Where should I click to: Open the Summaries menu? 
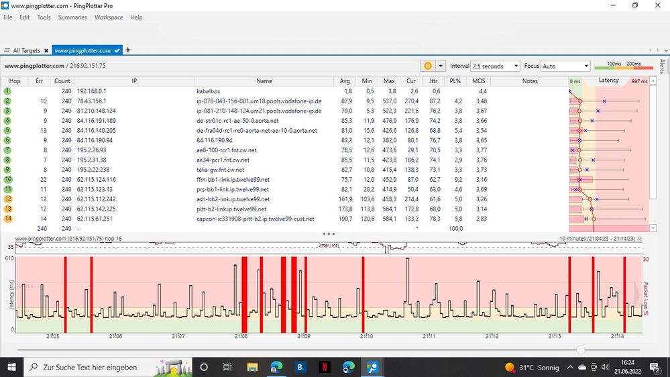coord(72,17)
